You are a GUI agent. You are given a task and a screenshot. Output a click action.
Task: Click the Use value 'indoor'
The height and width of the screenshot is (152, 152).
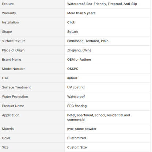(72, 78)
